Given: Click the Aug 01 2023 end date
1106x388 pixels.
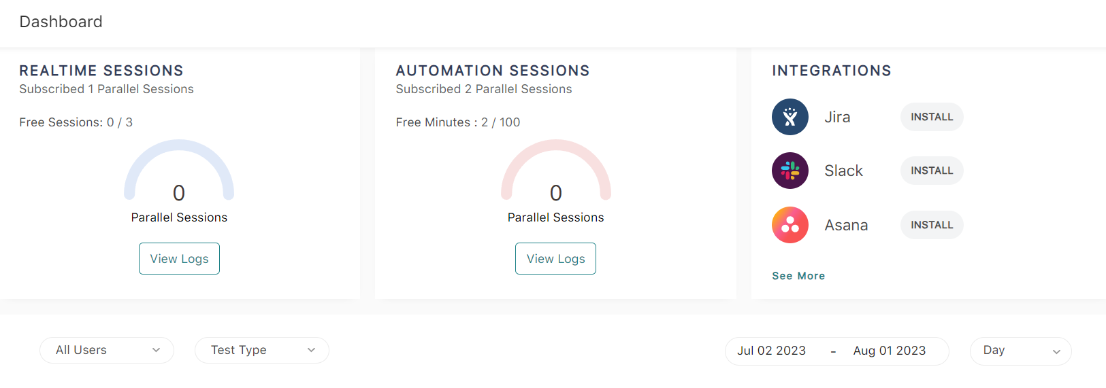Looking at the screenshot, I should (x=889, y=351).
